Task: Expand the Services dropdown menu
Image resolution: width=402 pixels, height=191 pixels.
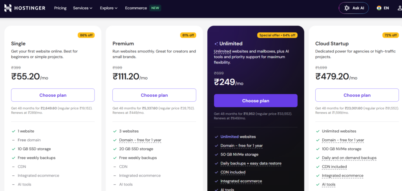Action: click(x=82, y=8)
